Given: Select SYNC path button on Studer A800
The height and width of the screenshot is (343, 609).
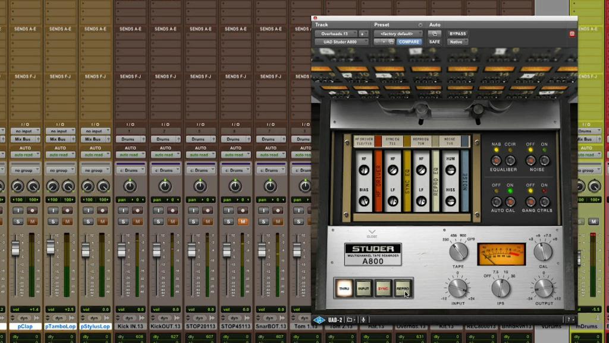Looking at the screenshot, I should [x=383, y=289].
